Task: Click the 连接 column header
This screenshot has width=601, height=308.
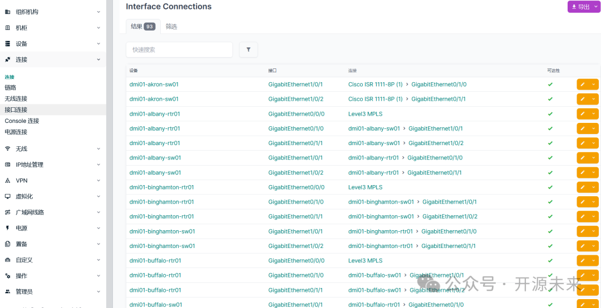Action: (x=352, y=71)
